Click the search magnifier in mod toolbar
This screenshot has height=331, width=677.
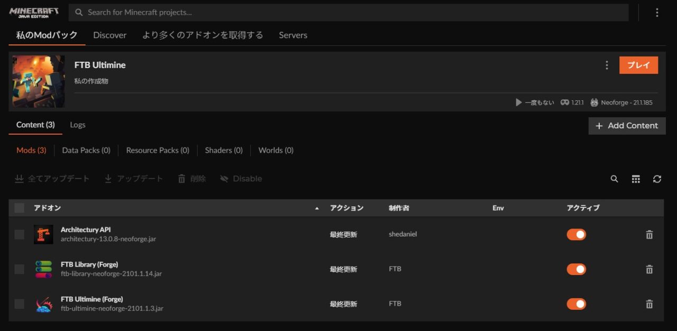click(x=614, y=179)
